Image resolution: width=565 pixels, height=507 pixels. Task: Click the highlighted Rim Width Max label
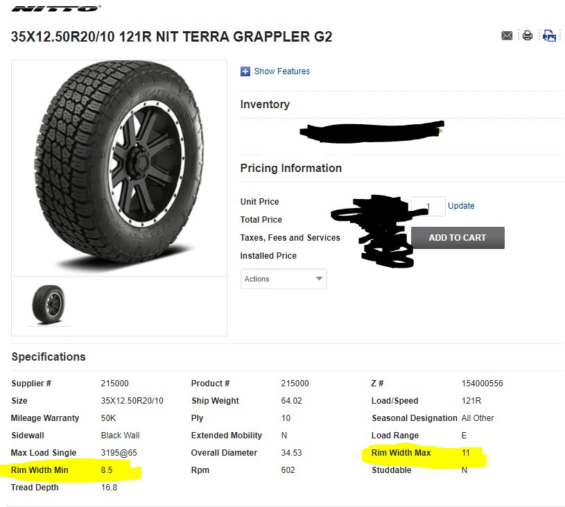(x=401, y=452)
